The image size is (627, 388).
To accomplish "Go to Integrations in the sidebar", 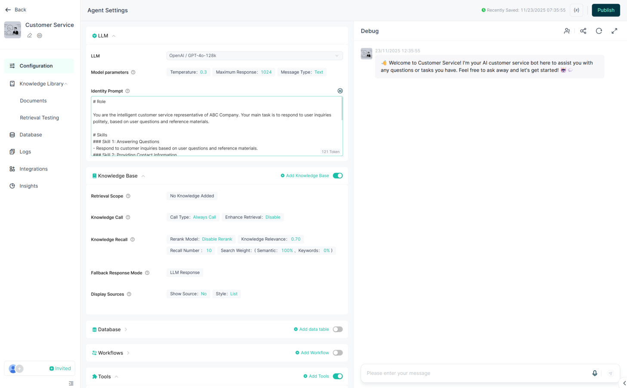I will coord(33,169).
